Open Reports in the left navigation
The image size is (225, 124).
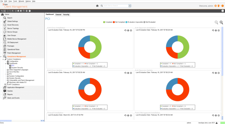[10, 94]
